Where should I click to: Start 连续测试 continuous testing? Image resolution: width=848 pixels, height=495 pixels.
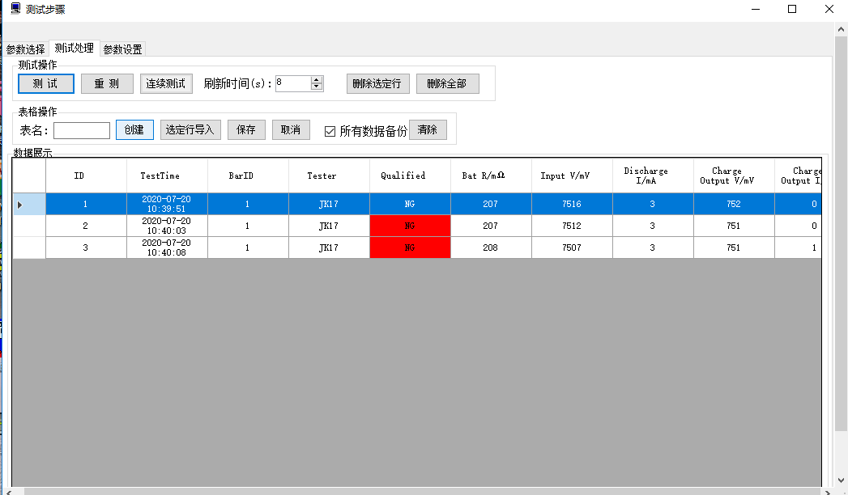[x=165, y=83]
